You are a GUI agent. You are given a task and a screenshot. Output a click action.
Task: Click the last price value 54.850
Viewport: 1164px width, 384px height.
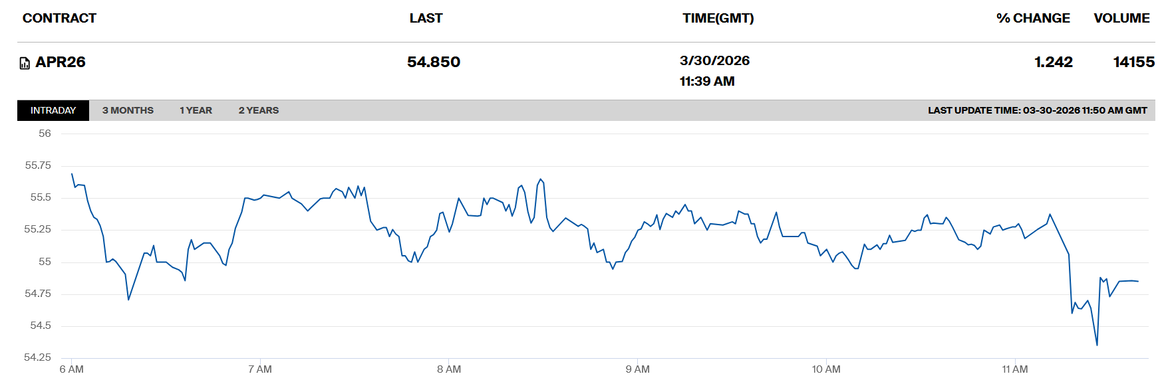pyautogui.click(x=434, y=62)
